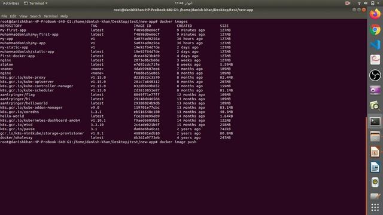383x215 pixels.
Task: Click 'k8s.gcr.io/kube-proxy' repository text
Action: coord(23,78)
